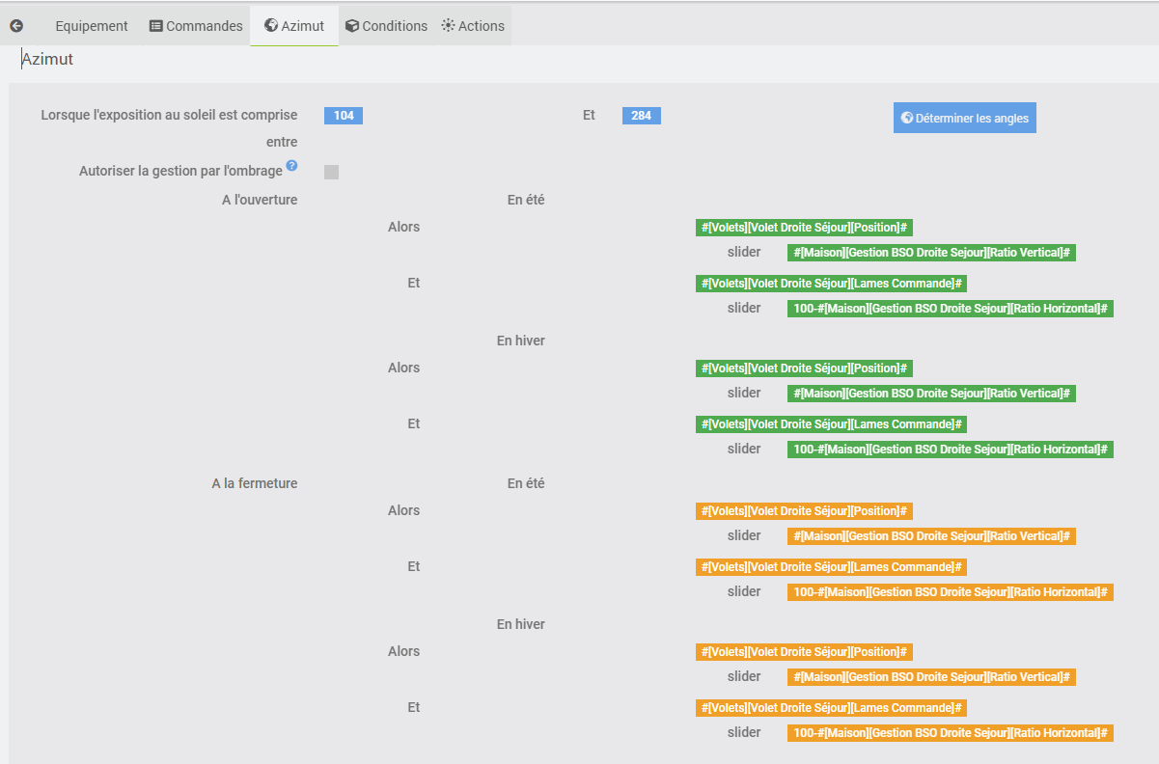Click the Lorsque l'exposition au soleil label

point(169,128)
